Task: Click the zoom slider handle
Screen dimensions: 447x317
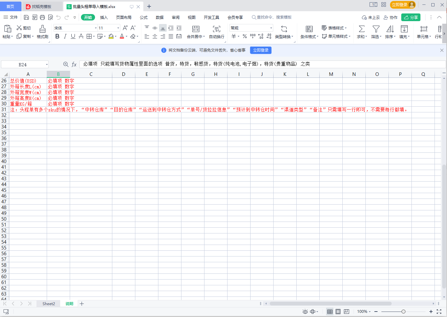Action: point(403,312)
